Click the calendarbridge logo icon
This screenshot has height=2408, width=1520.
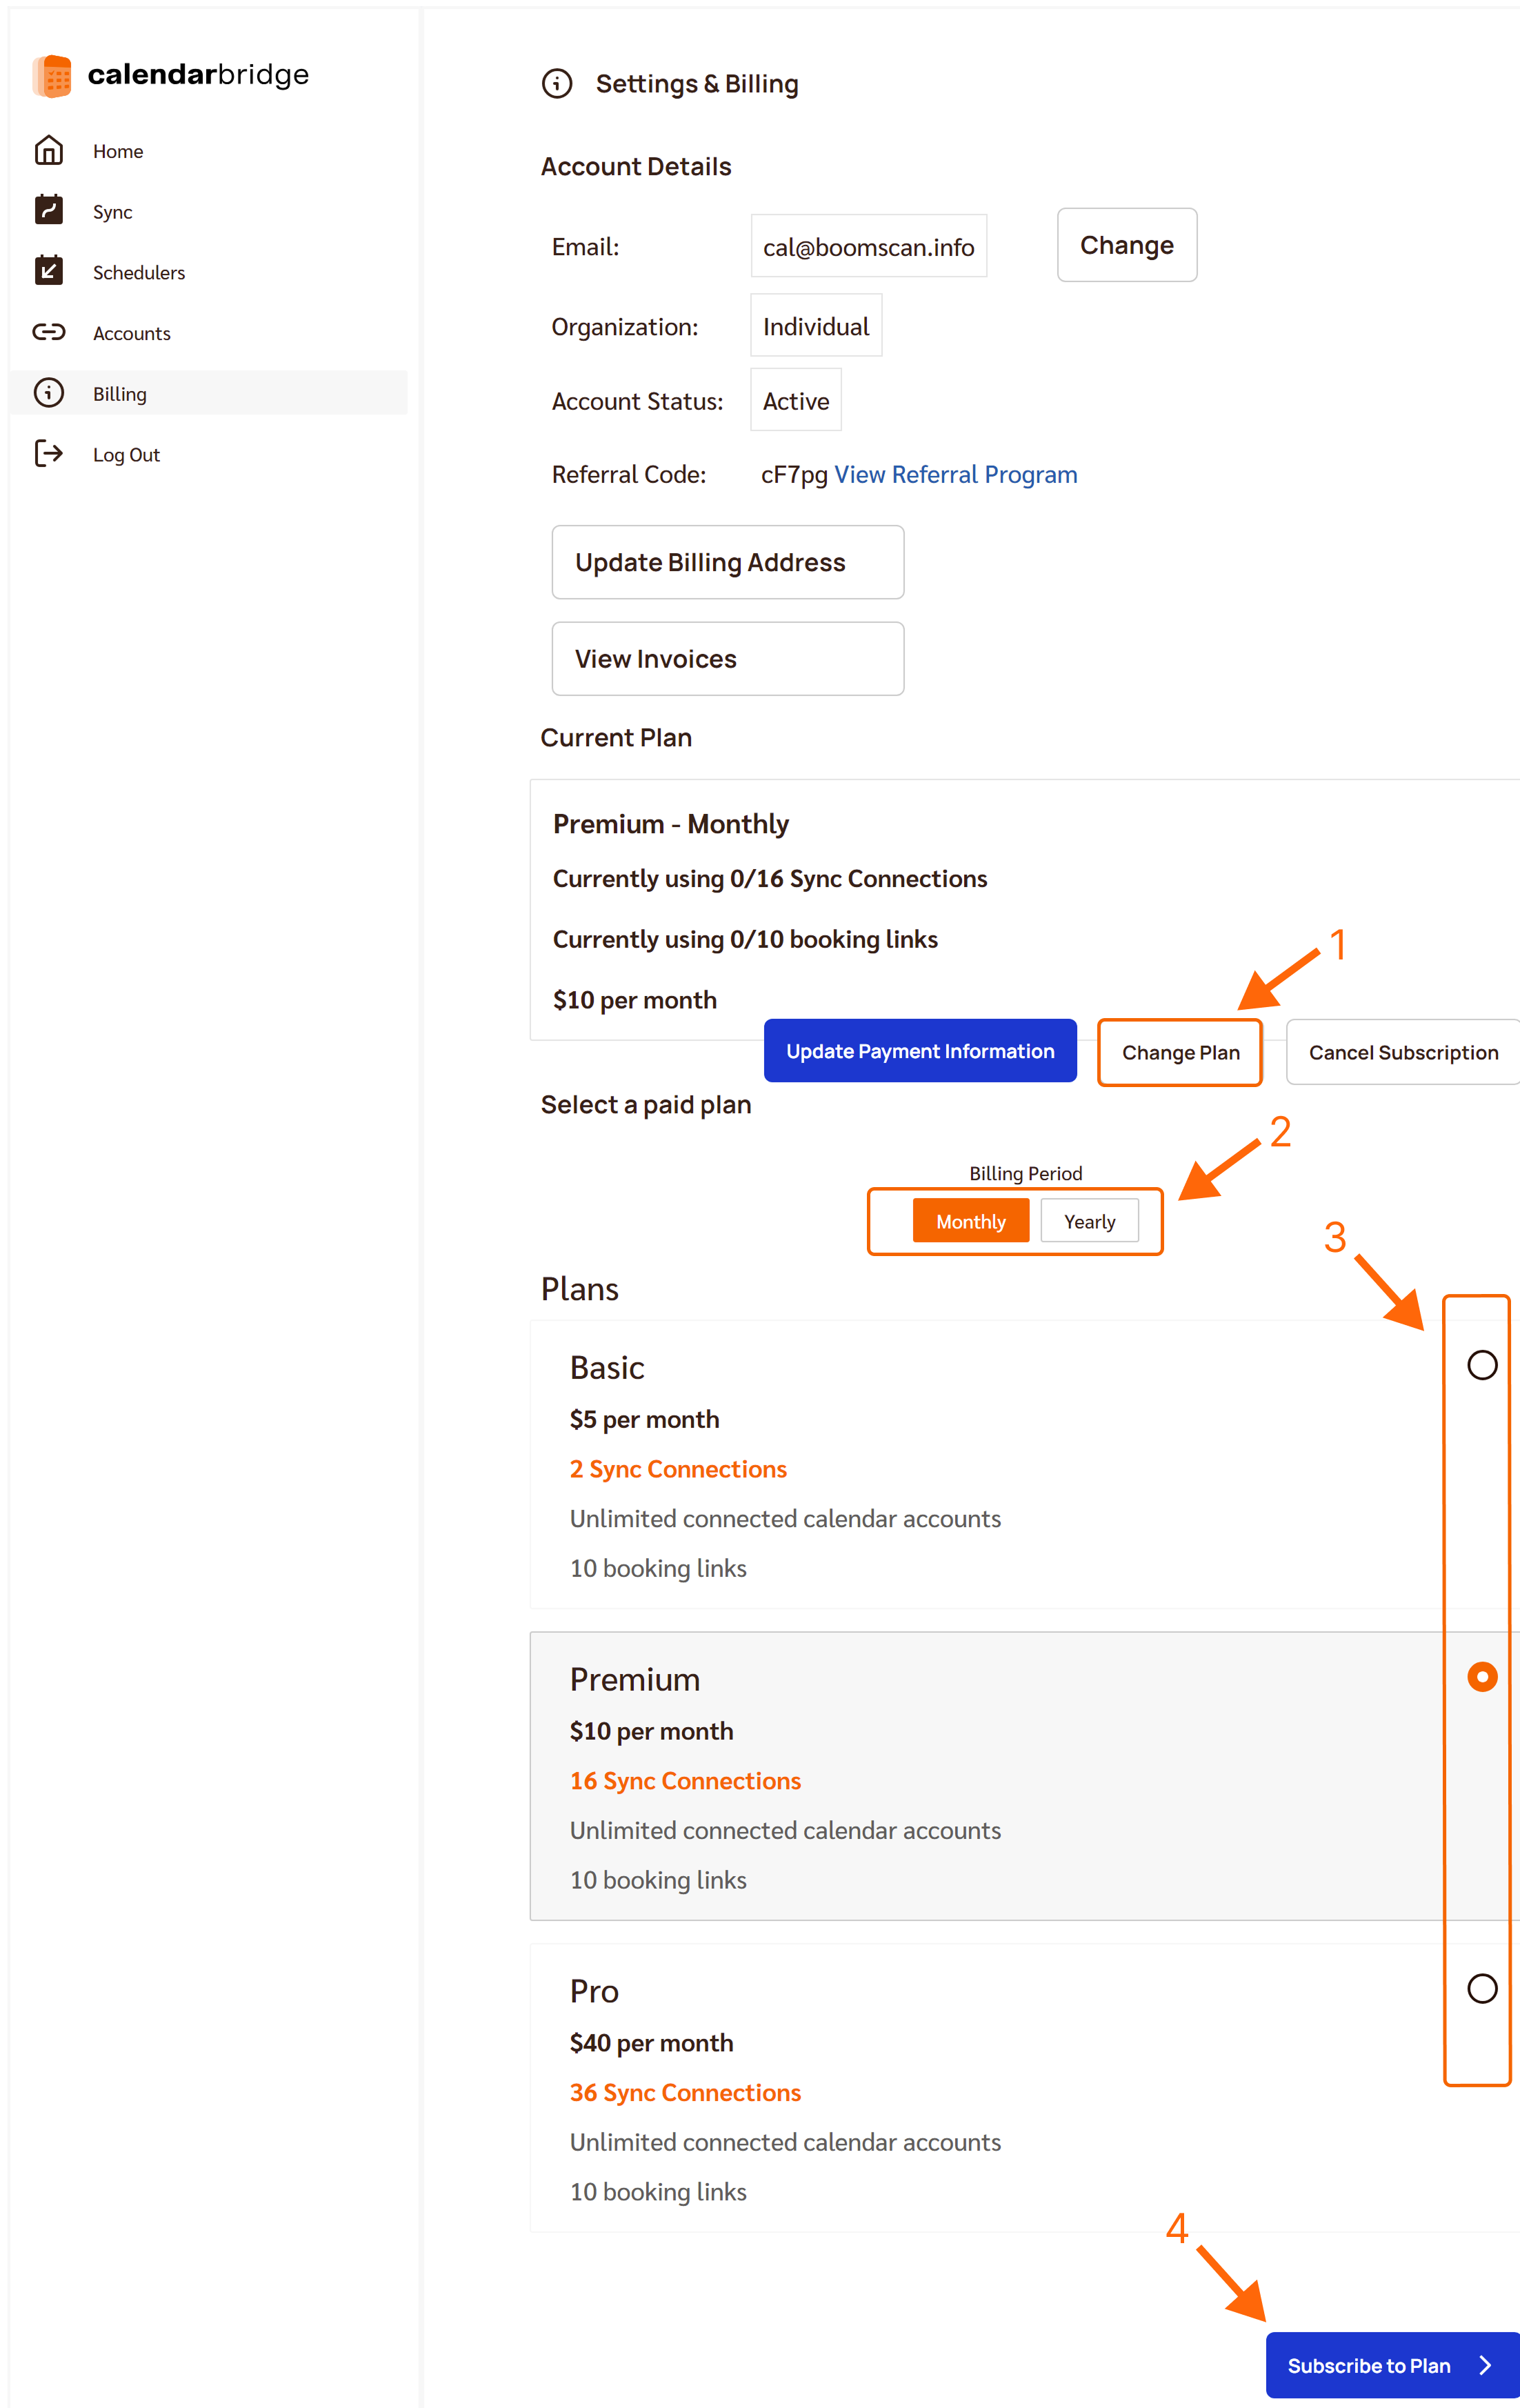point(52,76)
